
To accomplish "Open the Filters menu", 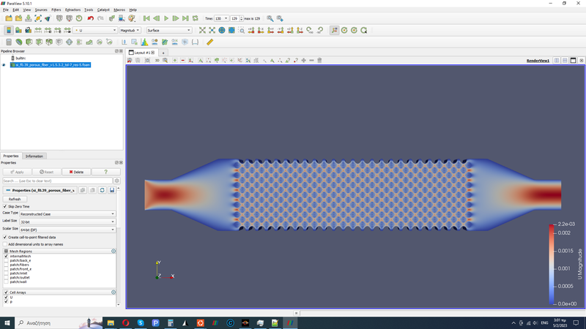I will [56, 10].
